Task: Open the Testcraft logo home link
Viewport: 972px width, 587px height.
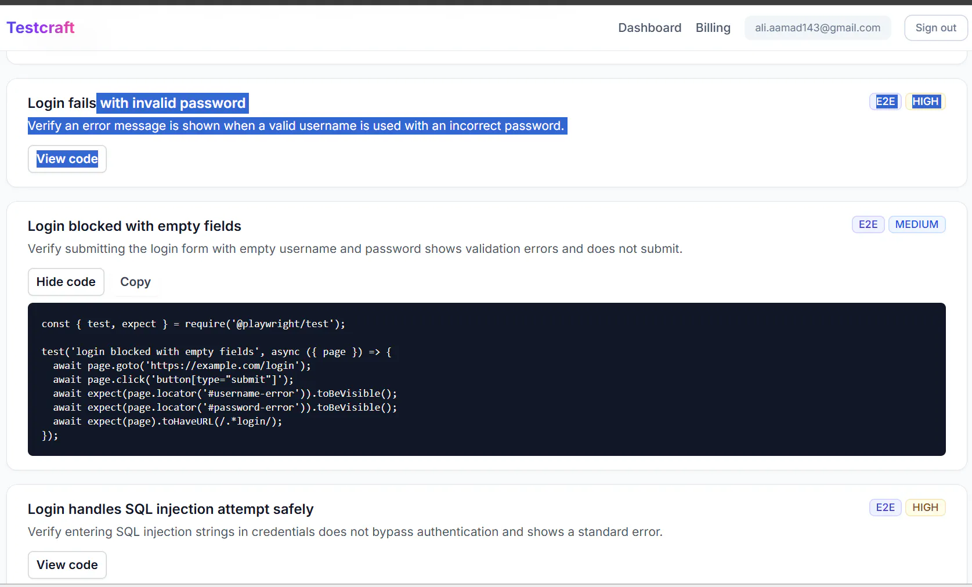Action: pyautogui.click(x=40, y=28)
